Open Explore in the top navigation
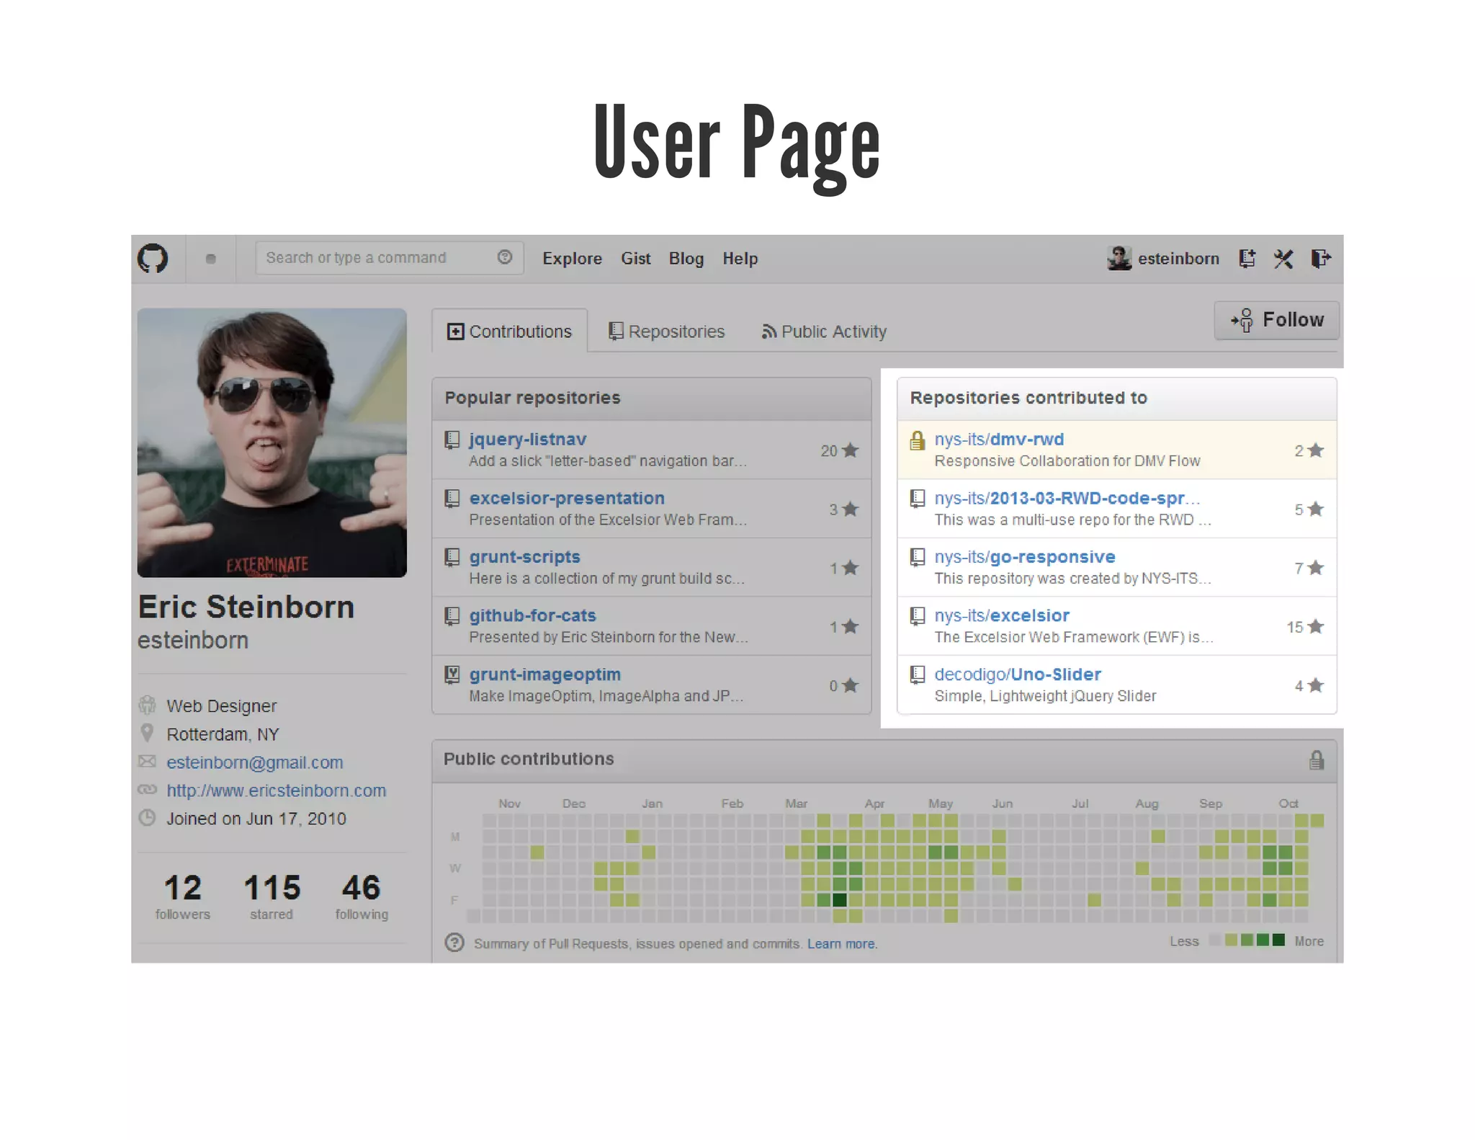This screenshot has height=1140, width=1475. (x=572, y=259)
